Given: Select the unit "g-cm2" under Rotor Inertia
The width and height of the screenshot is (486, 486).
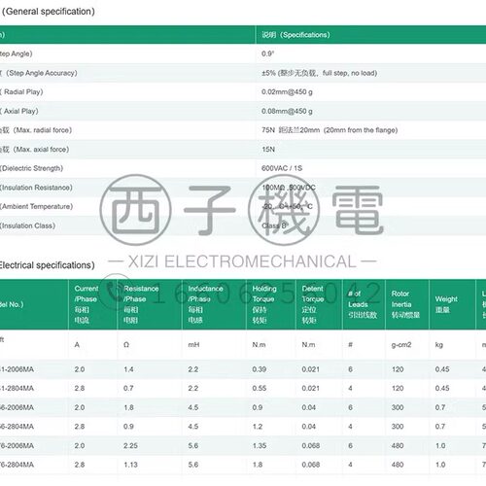Looking at the screenshot, I should coord(401,345).
